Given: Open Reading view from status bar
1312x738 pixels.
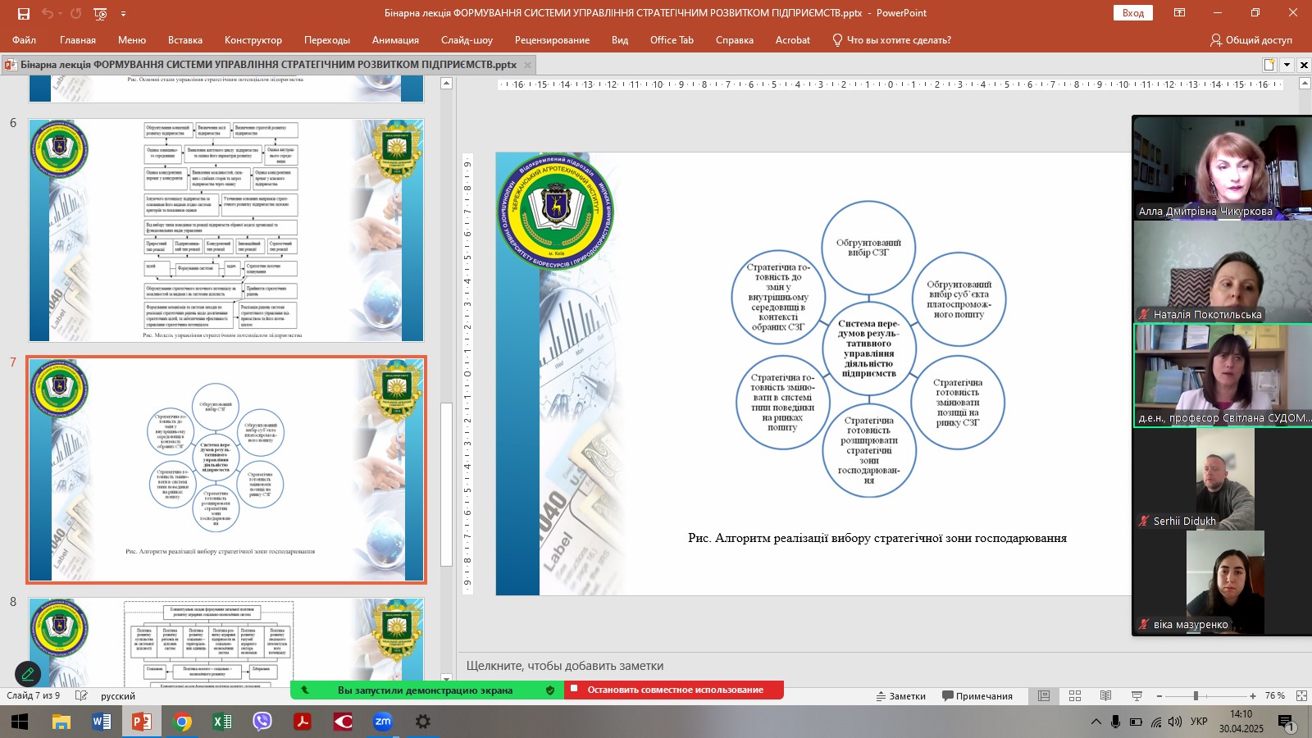Looking at the screenshot, I should 1105,695.
